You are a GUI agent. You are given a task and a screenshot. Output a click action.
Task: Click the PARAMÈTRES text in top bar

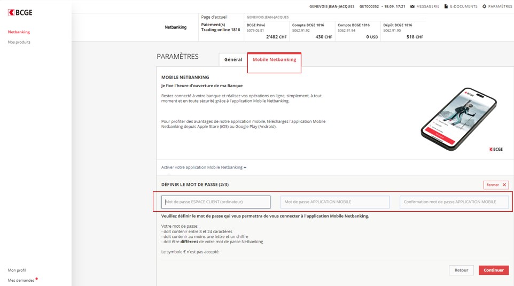[500, 6]
